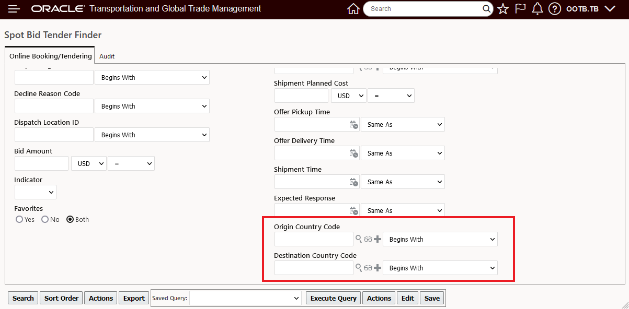Click the Origin Country Code search magnifier
This screenshot has width=629, height=309.
[359, 239]
